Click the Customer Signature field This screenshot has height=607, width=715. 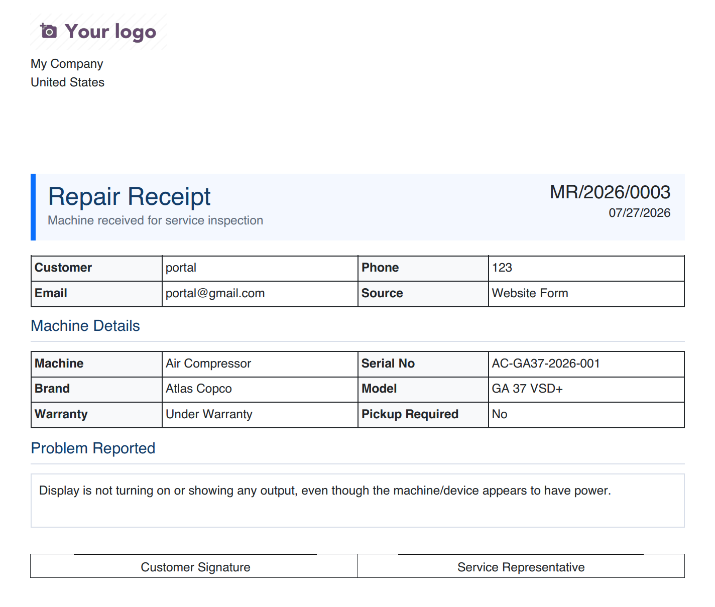click(x=195, y=567)
